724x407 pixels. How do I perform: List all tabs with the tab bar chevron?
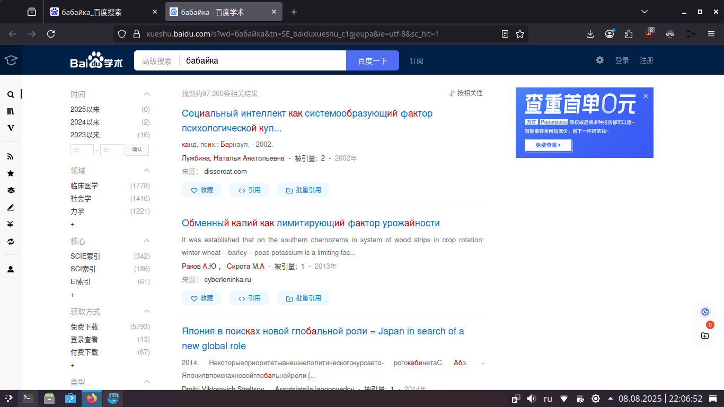[644, 12]
